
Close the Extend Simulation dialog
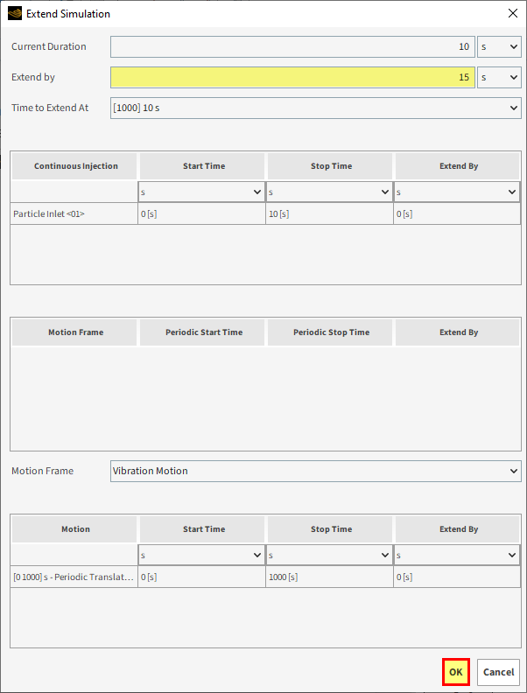point(513,13)
